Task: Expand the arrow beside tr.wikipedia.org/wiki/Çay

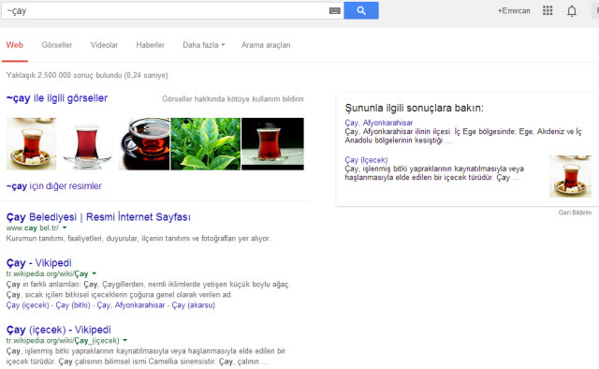Action: [x=94, y=273]
